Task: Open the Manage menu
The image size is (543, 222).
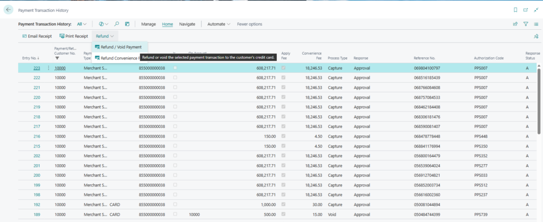Action: 148,24
